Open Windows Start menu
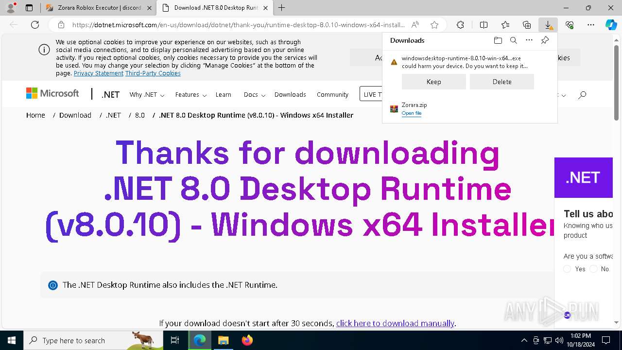The width and height of the screenshot is (622, 350). coord(12,340)
